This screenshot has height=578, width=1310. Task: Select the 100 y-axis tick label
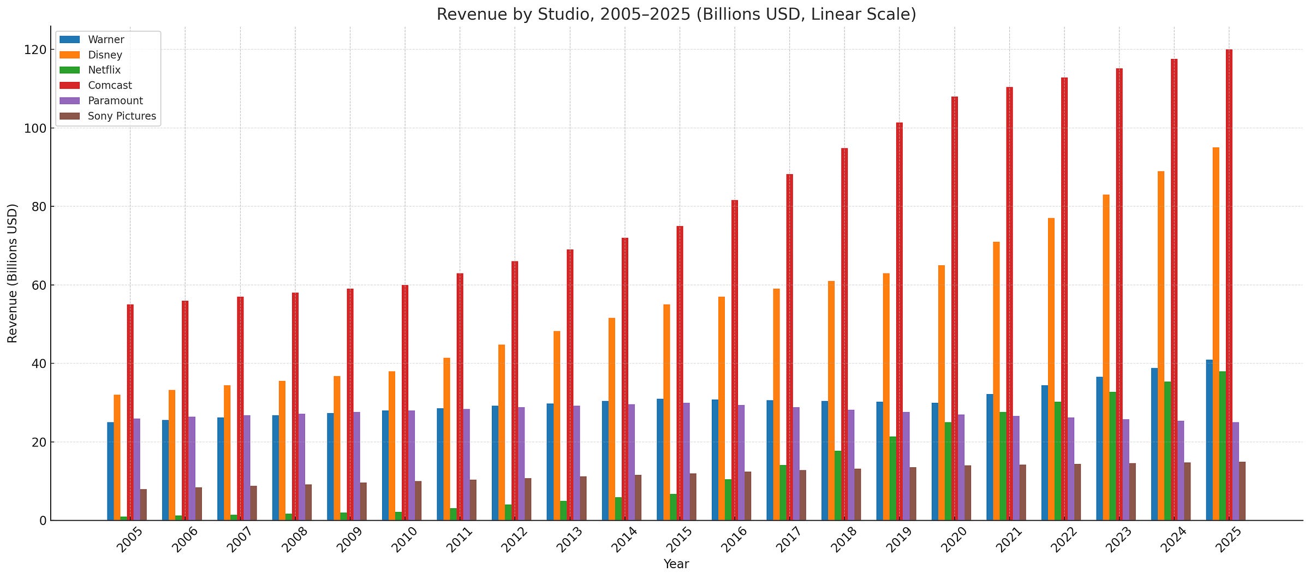point(35,128)
